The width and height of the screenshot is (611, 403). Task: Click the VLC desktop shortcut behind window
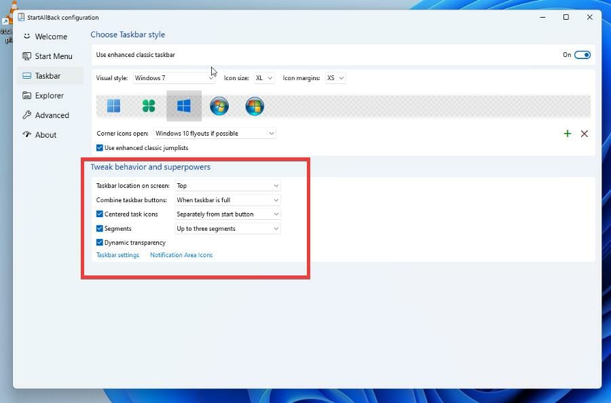(6, 23)
